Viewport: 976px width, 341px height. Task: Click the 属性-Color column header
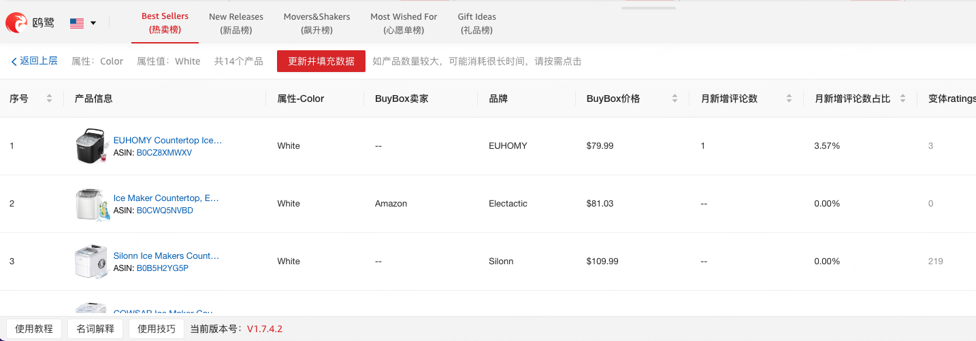click(301, 98)
